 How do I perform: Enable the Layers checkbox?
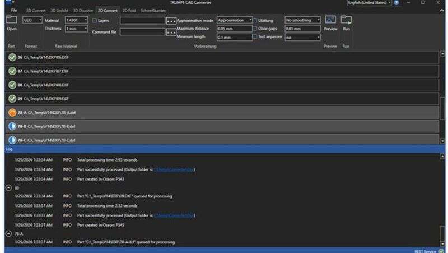pos(95,21)
